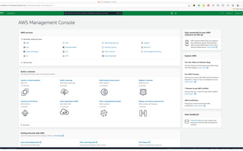Screen dimensions: 243x151
Task: Open the Route 53 service link
Action: pos(147,47)
